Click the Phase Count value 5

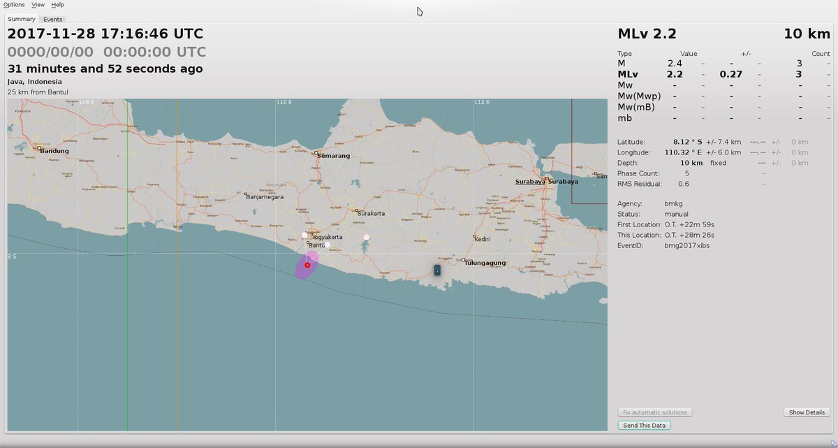tap(687, 173)
